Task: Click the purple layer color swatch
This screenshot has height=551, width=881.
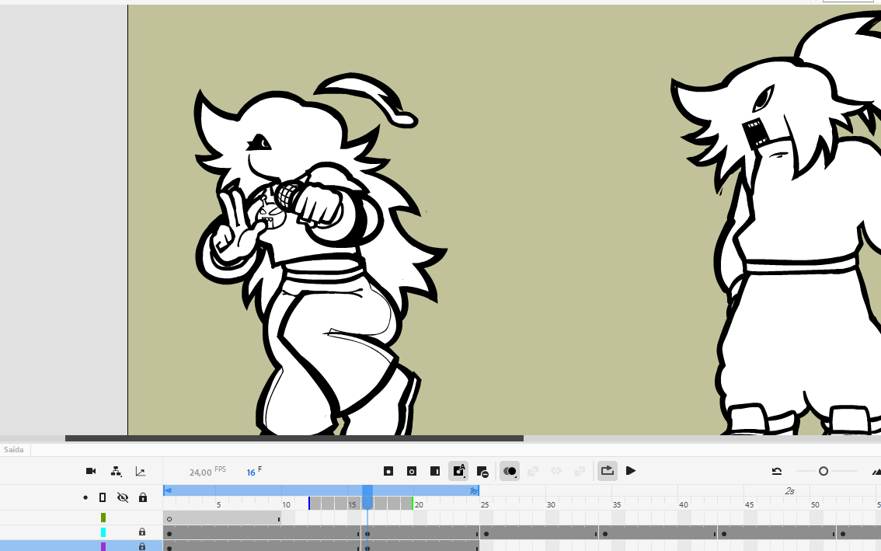Action: coord(103,546)
